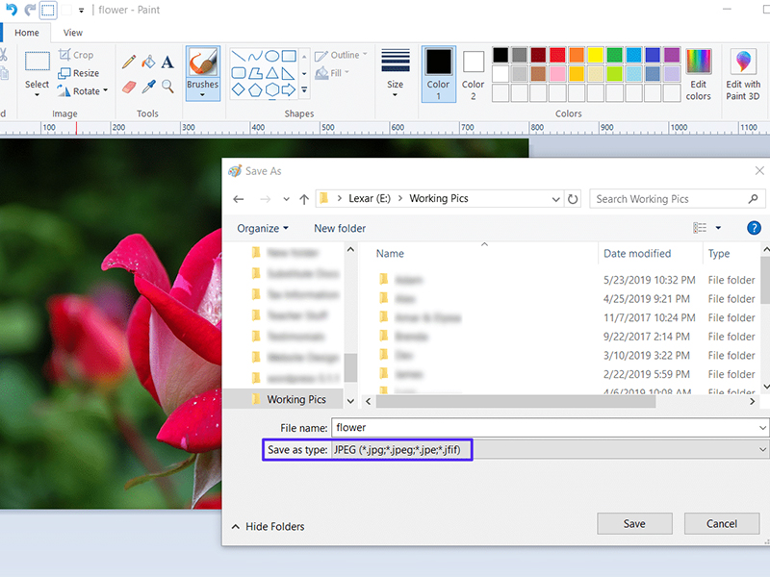
Task: Select the Eraser tool
Action: coord(128,87)
